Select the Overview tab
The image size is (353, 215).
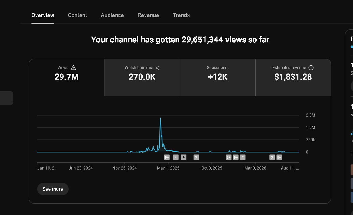click(x=43, y=15)
